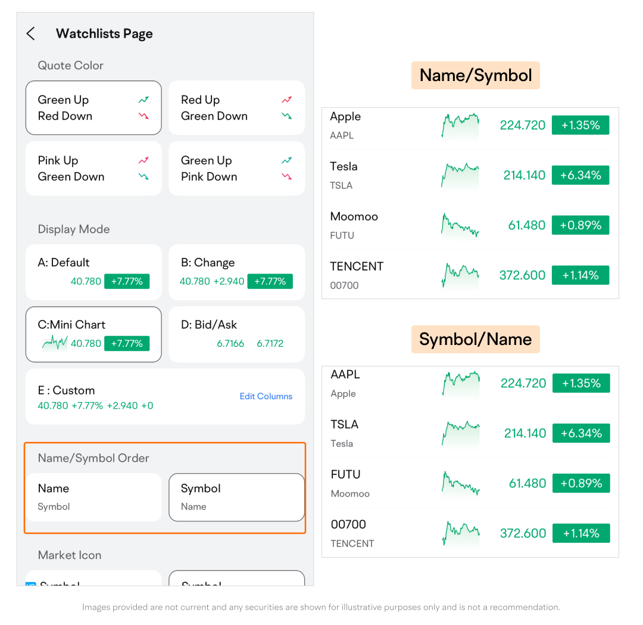643x625 pixels.
Task: Click +0.89% badge in FUTU row of Symbol/Name list
Action: [581, 483]
